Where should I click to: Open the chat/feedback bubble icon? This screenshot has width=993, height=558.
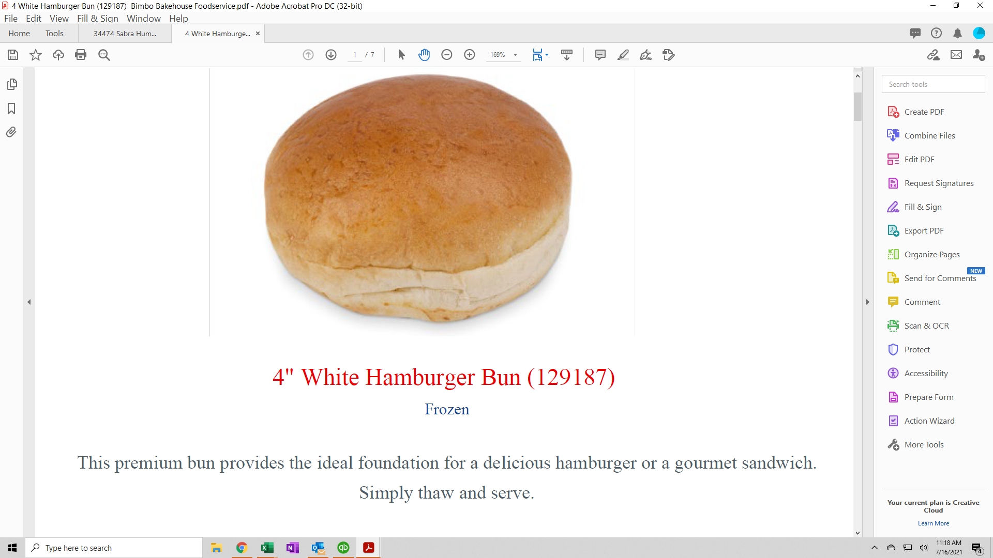point(915,34)
